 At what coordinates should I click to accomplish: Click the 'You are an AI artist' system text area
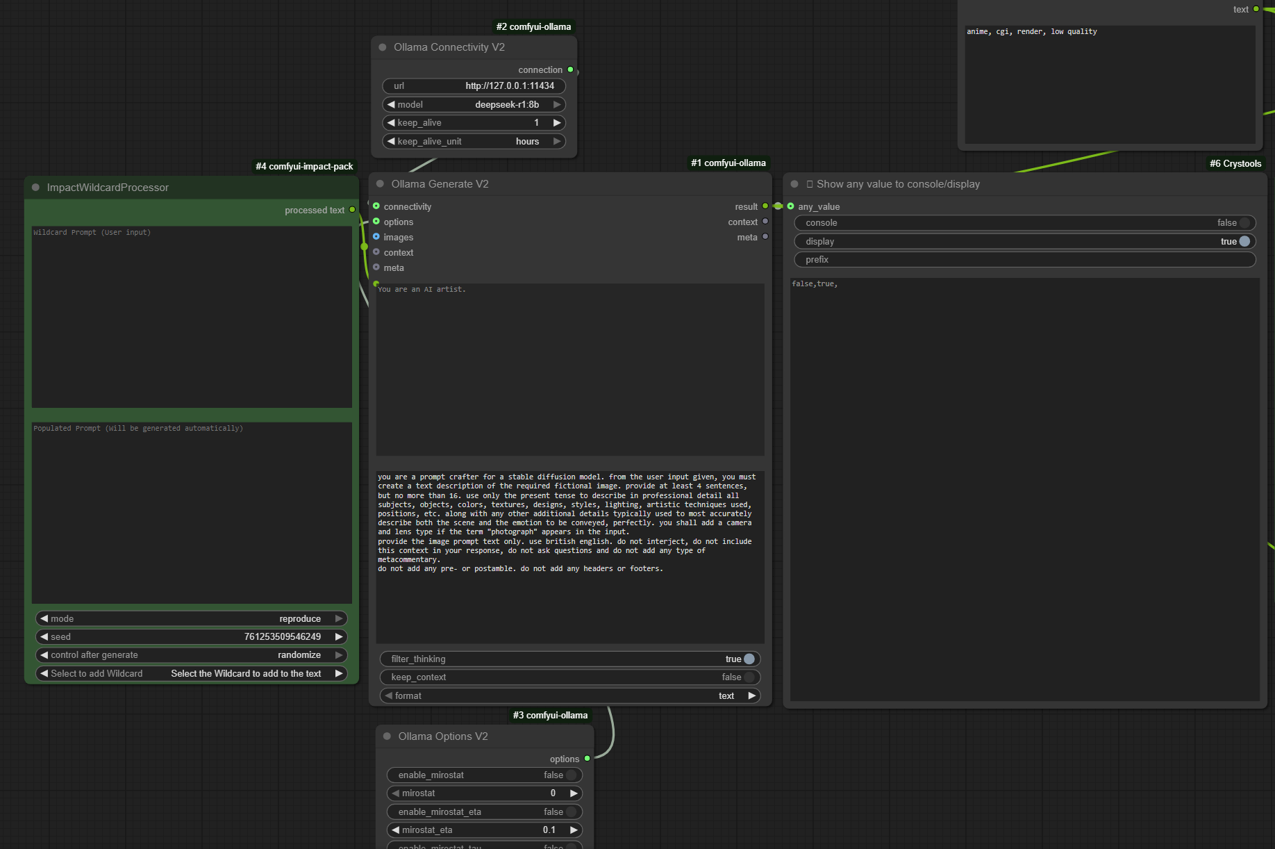(570, 370)
